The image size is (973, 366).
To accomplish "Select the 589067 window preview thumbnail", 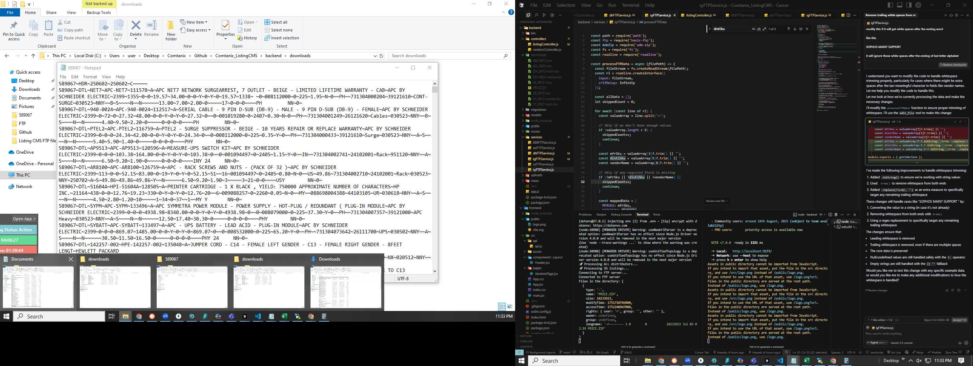I will (x=192, y=287).
